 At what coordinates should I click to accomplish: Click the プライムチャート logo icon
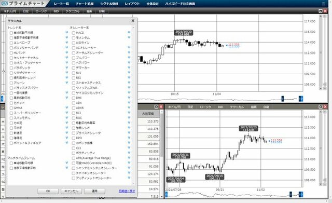click(5, 4)
